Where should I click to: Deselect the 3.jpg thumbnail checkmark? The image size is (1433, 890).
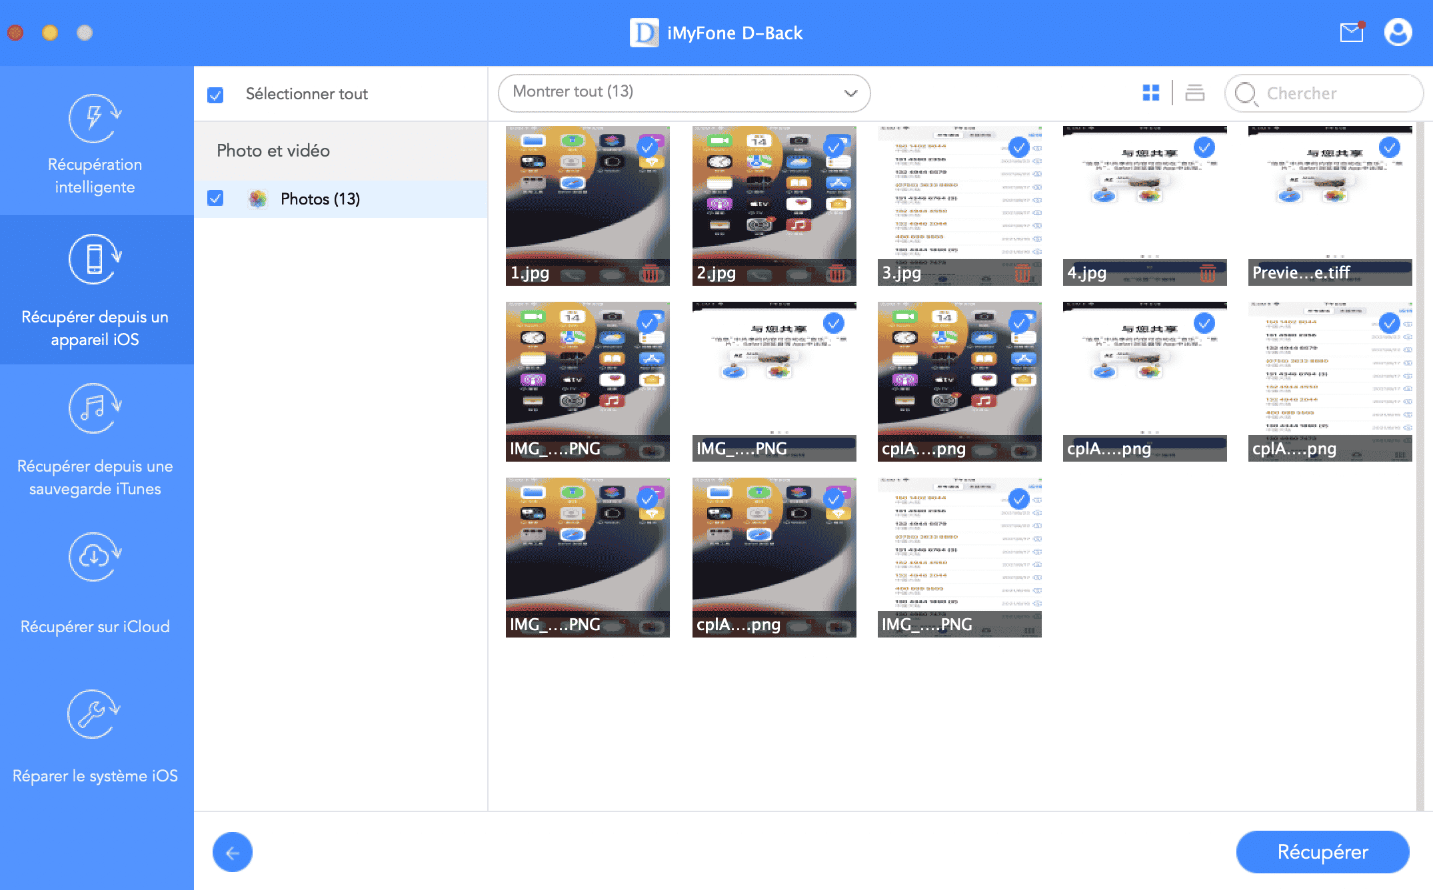pos(1019,147)
